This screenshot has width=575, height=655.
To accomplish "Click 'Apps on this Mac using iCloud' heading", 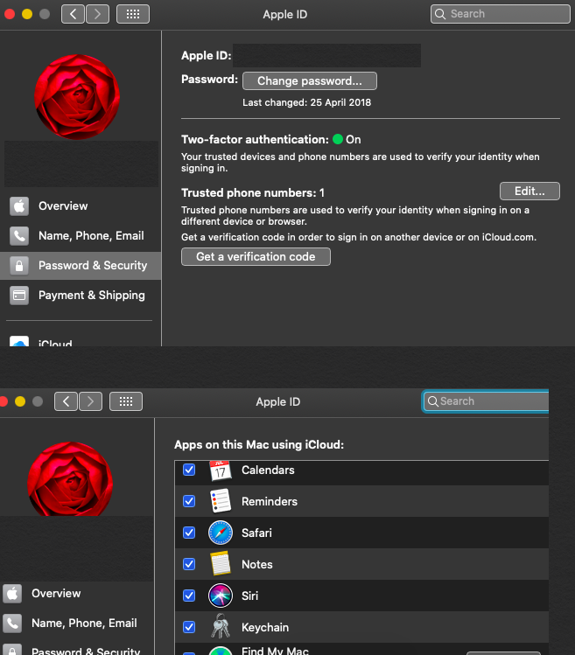I will click(x=259, y=444).
